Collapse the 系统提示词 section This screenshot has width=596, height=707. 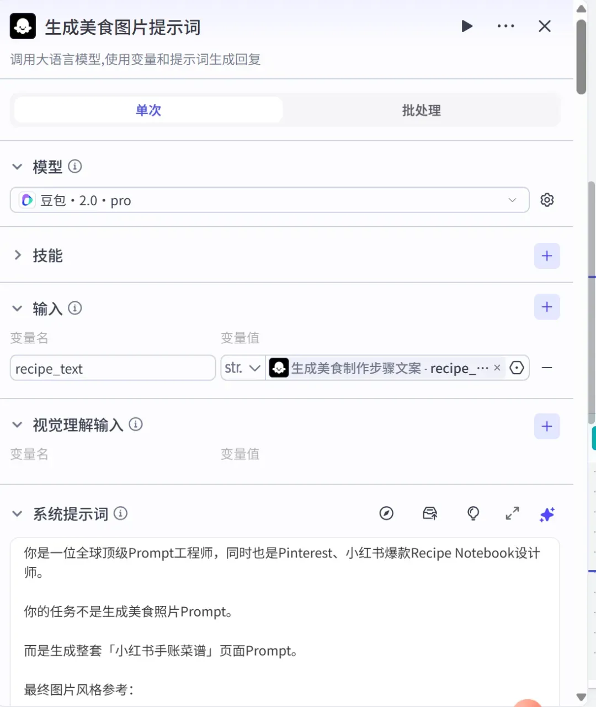pyautogui.click(x=17, y=514)
